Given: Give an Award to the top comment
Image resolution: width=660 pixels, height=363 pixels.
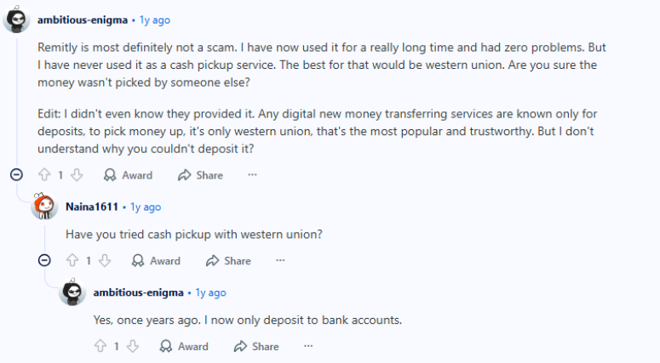Looking at the screenshot, I should click(x=128, y=175).
